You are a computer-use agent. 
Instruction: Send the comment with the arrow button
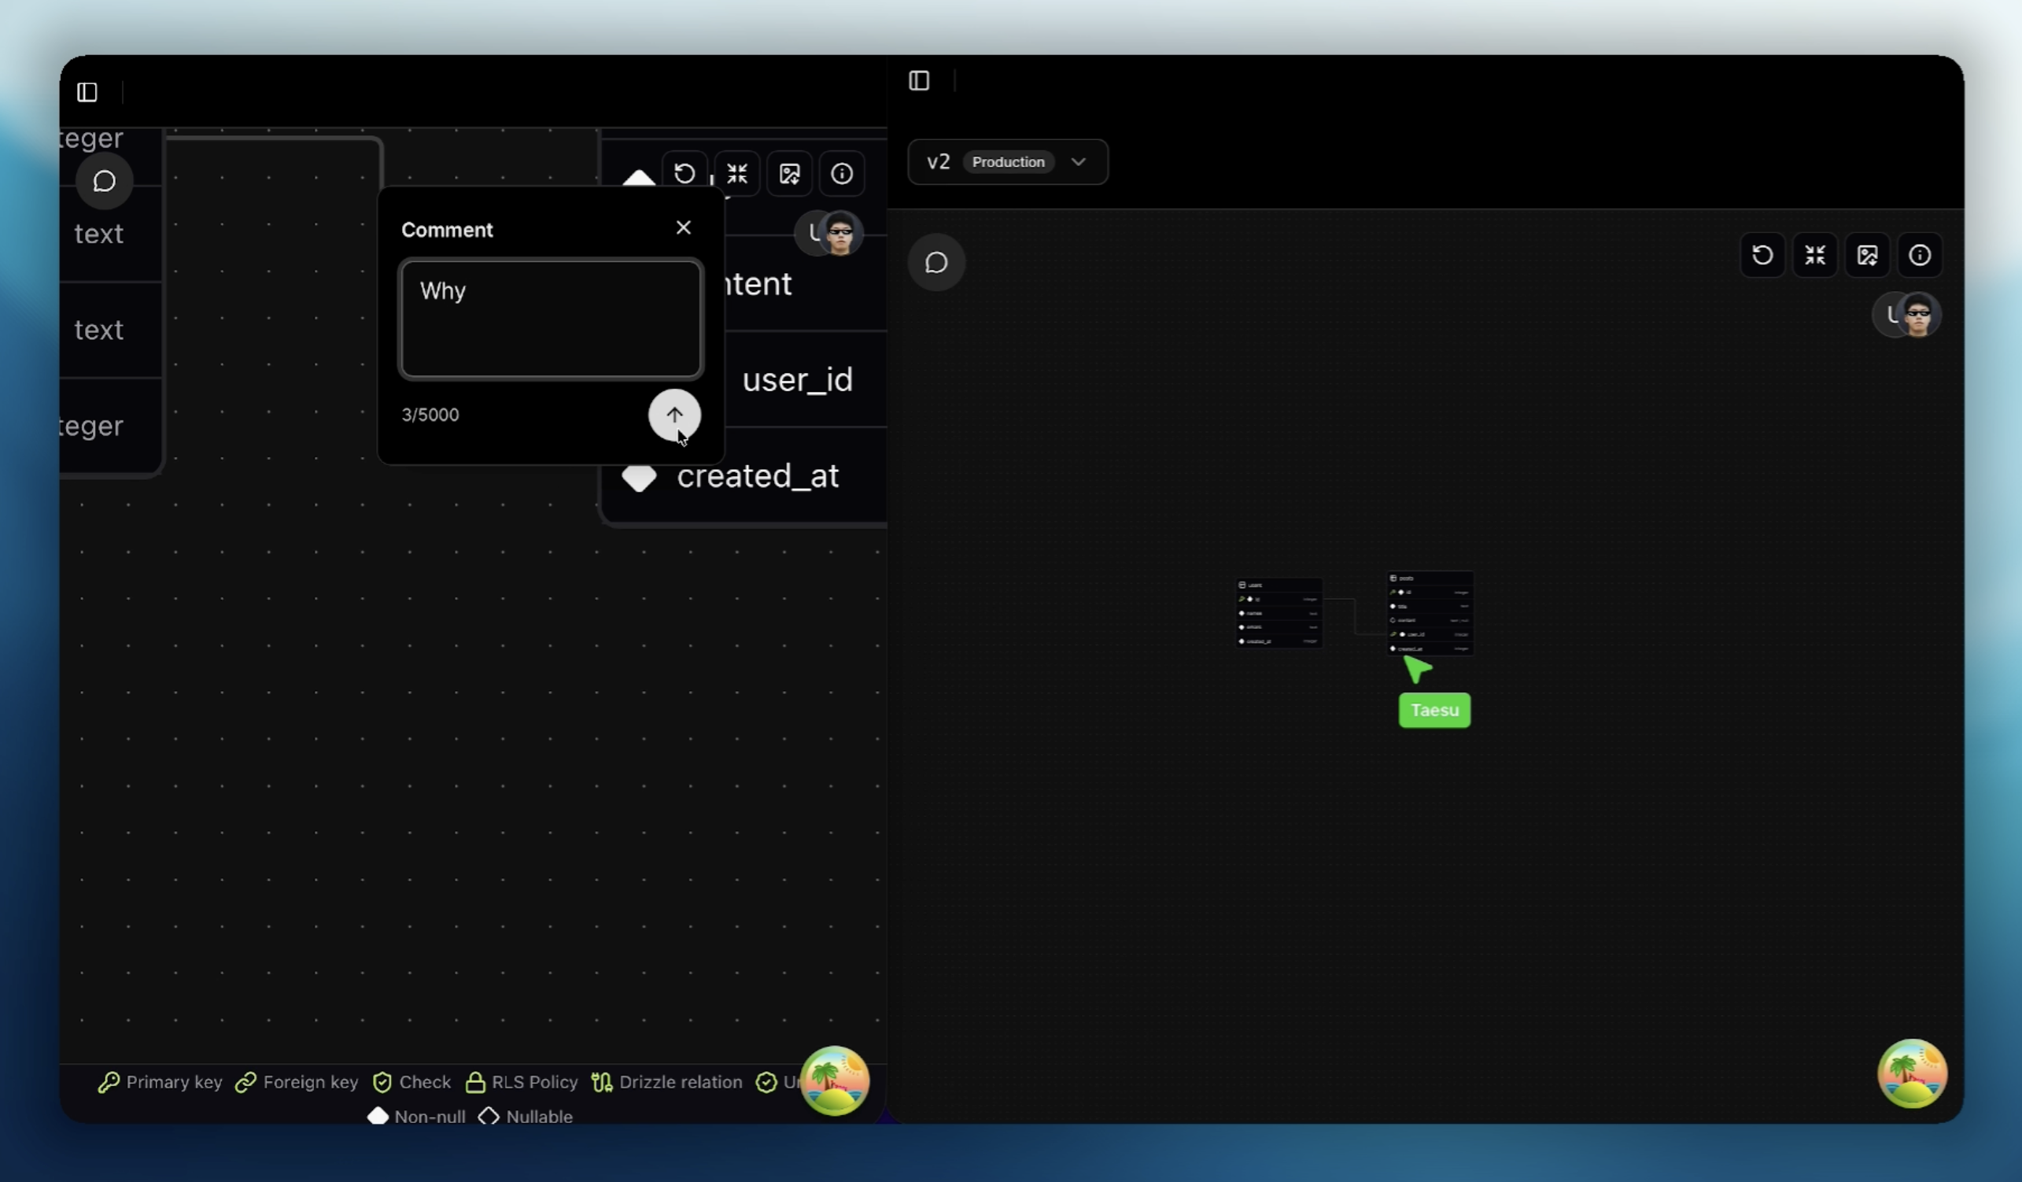click(x=674, y=415)
